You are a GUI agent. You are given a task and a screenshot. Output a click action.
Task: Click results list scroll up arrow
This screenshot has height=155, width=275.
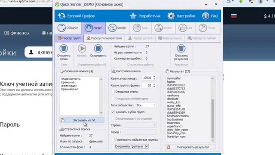[x=213, y=78]
